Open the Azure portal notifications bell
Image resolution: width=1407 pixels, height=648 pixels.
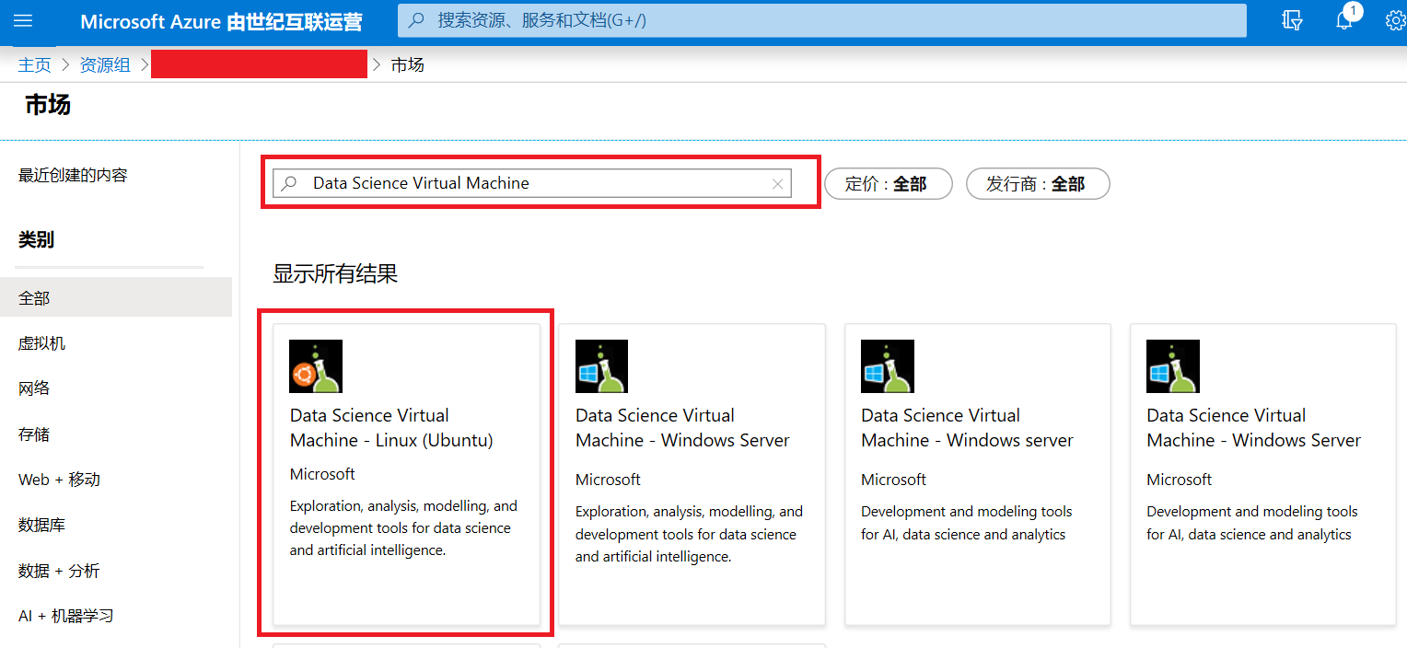[1343, 19]
